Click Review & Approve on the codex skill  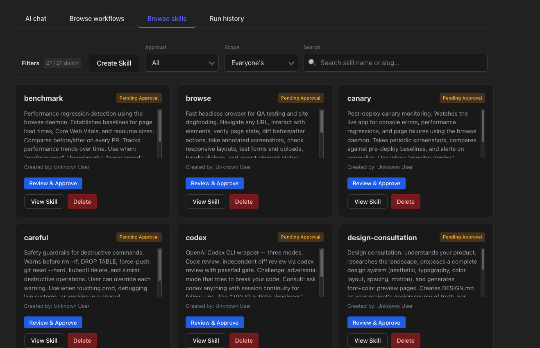214,322
